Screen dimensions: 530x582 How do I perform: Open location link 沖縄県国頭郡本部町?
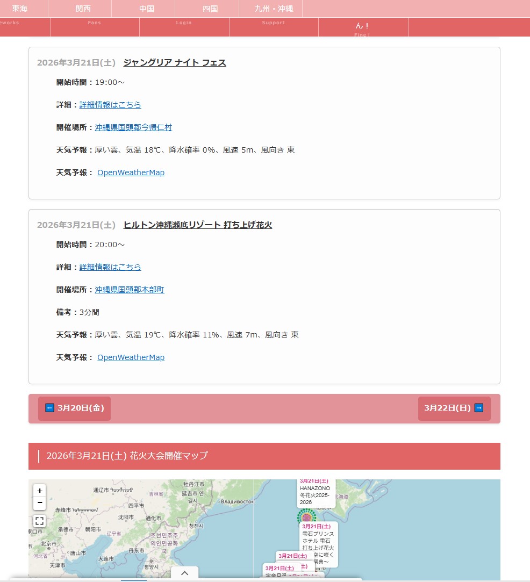(129, 290)
